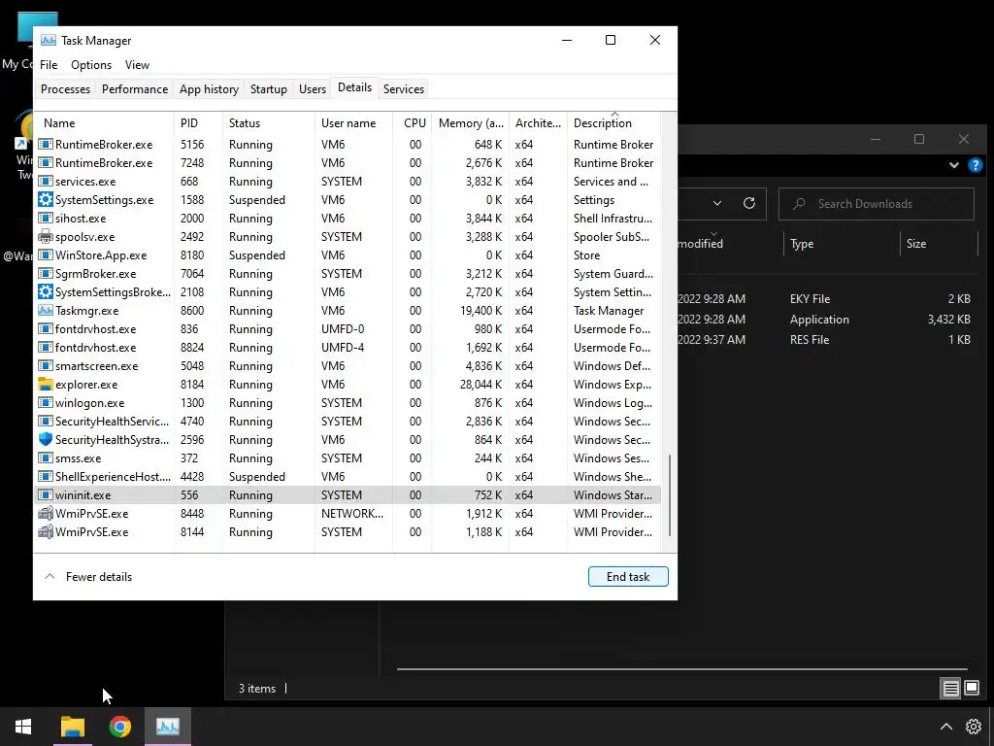The height and width of the screenshot is (746, 994).
Task: Click the WinStore.App.exe process icon
Action: pos(45,255)
